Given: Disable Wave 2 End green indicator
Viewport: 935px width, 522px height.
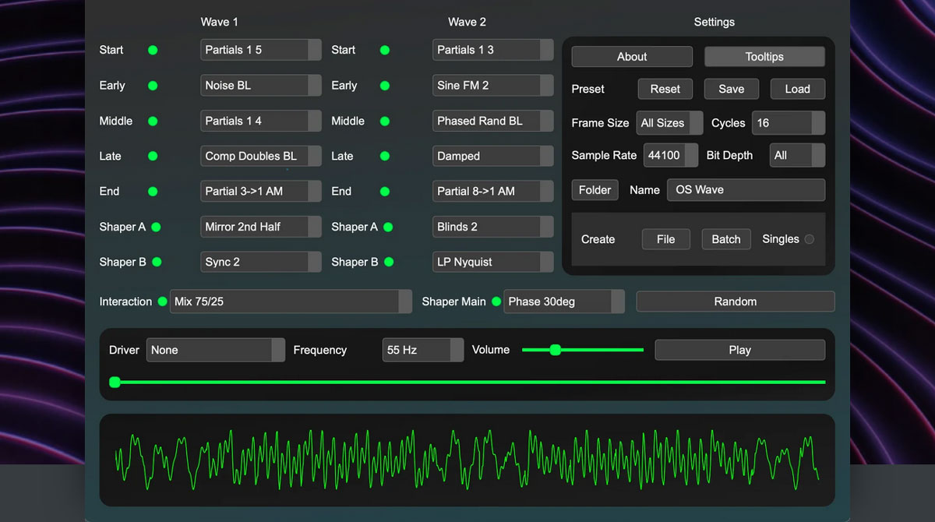Looking at the screenshot, I should (384, 191).
